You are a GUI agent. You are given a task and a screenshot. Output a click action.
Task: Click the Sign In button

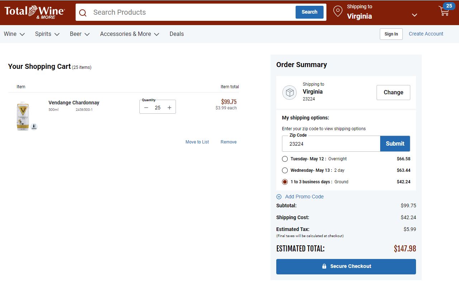[x=391, y=34]
